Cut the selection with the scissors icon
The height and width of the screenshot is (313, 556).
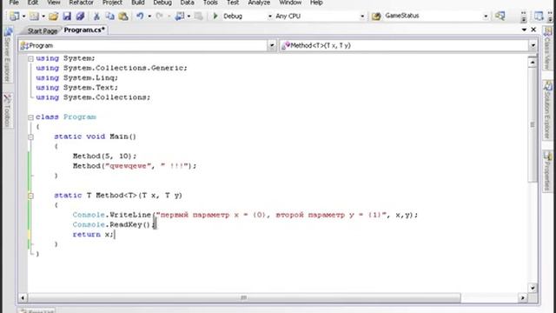coord(96,16)
